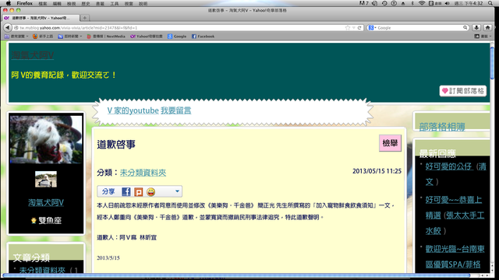The image size is (499, 280).
Task: Go back with the Firefox back arrow
Action: coord(7,28)
